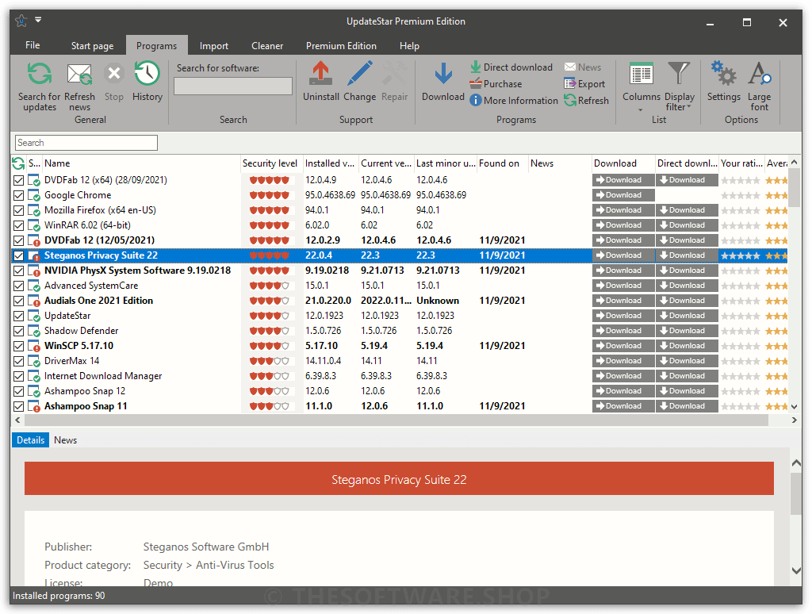Viewport: 812px width, 614px height.
Task: Sort list by Security level column header
Action: pos(271,163)
